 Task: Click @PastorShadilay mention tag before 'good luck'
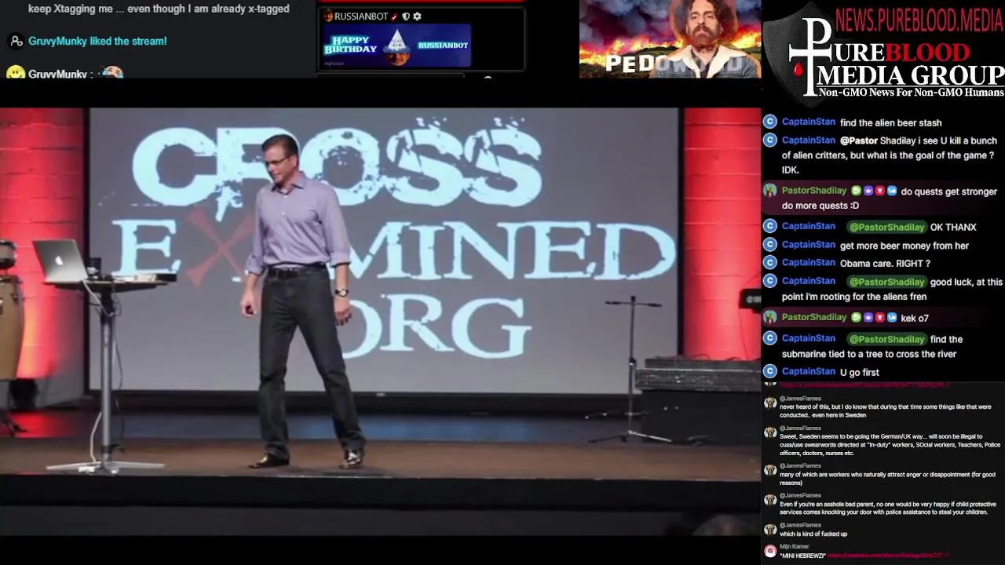coord(886,282)
